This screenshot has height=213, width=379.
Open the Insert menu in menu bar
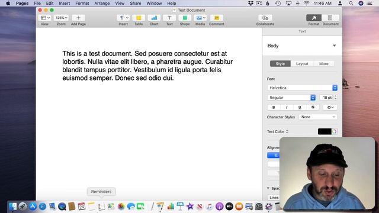coord(65,3)
